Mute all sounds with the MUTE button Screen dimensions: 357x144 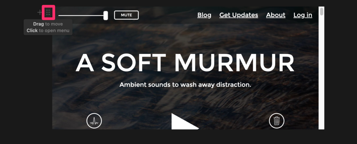pyautogui.click(x=126, y=15)
